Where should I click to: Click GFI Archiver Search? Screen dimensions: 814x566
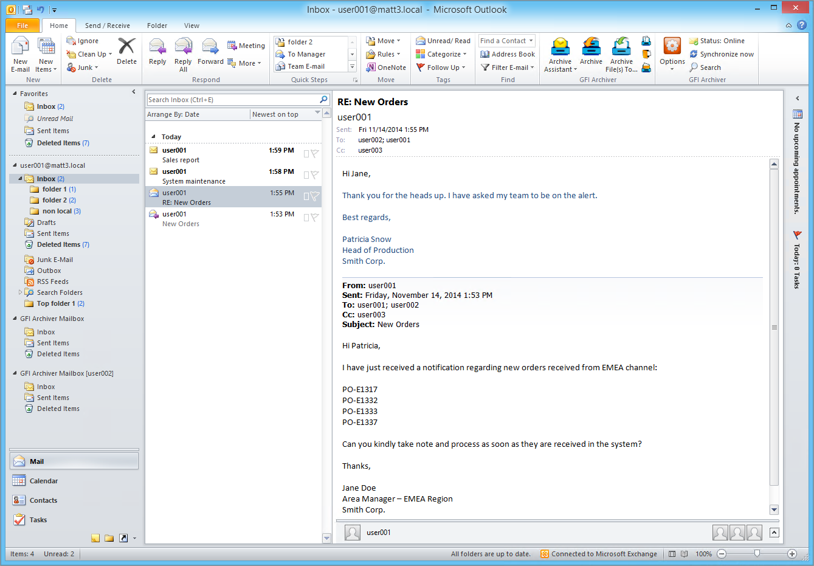tap(705, 67)
